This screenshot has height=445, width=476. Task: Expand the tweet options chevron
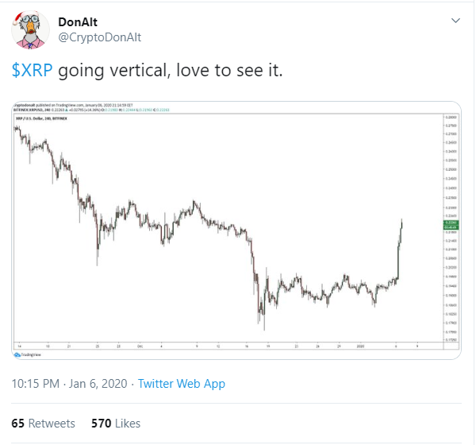tap(455, 21)
